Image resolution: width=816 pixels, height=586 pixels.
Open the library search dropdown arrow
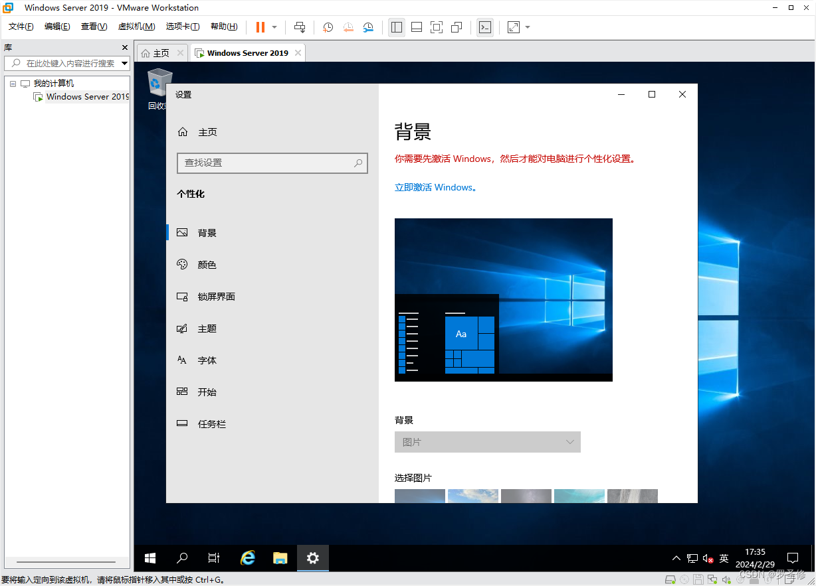click(124, 63)
